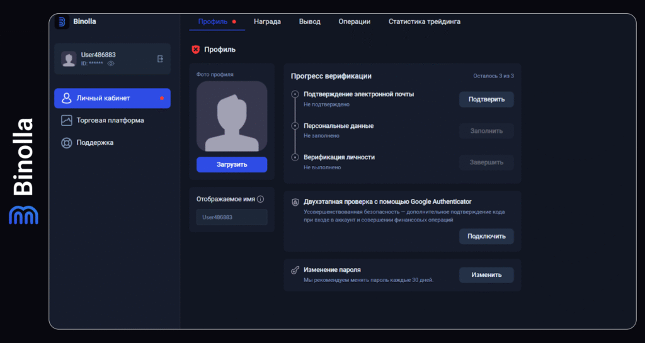
Task: Click the Google Authenticator lock icon
Action: tap(295, 202)
